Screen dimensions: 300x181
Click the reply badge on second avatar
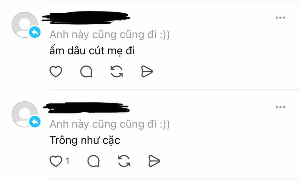click(x=35, y=122)
